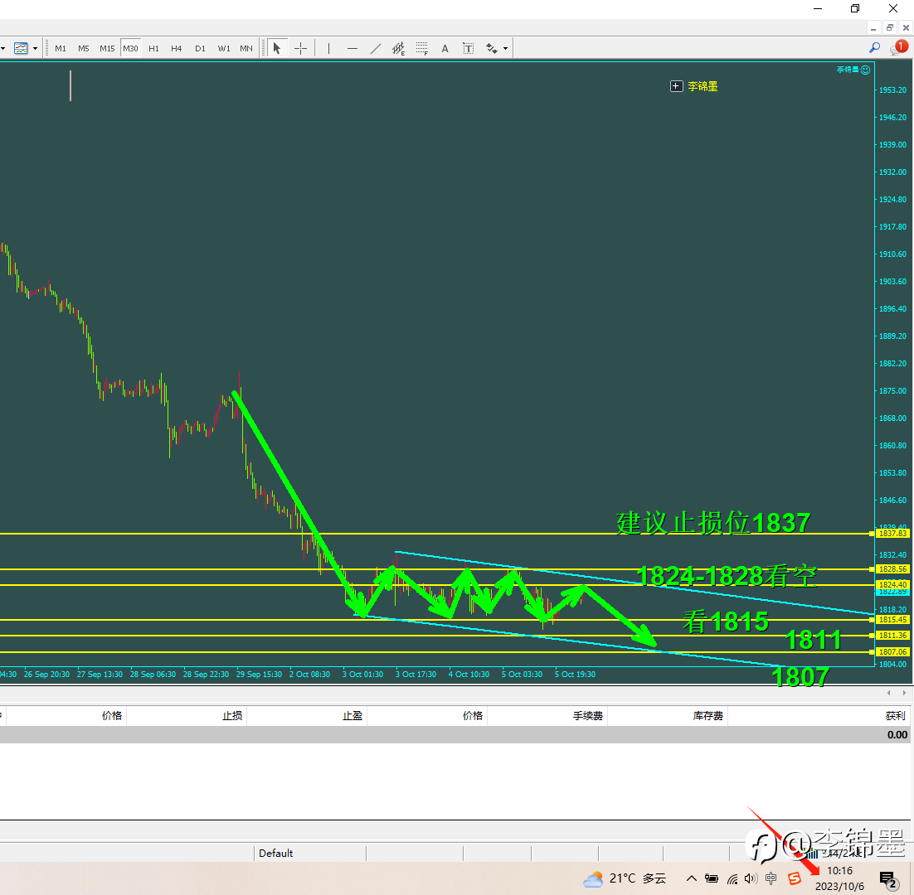
Task: Toggle the M30 timeframe button
Action: (x=130, y=48)
